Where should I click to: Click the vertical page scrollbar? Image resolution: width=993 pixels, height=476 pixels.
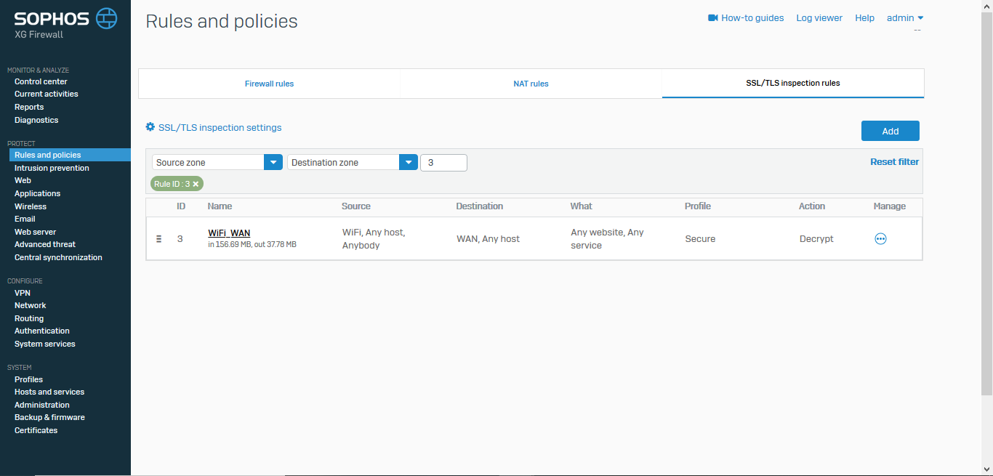point(986,203)
